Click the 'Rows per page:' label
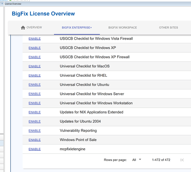The height and width of the screenshot is (172, 191). [115, 160]
